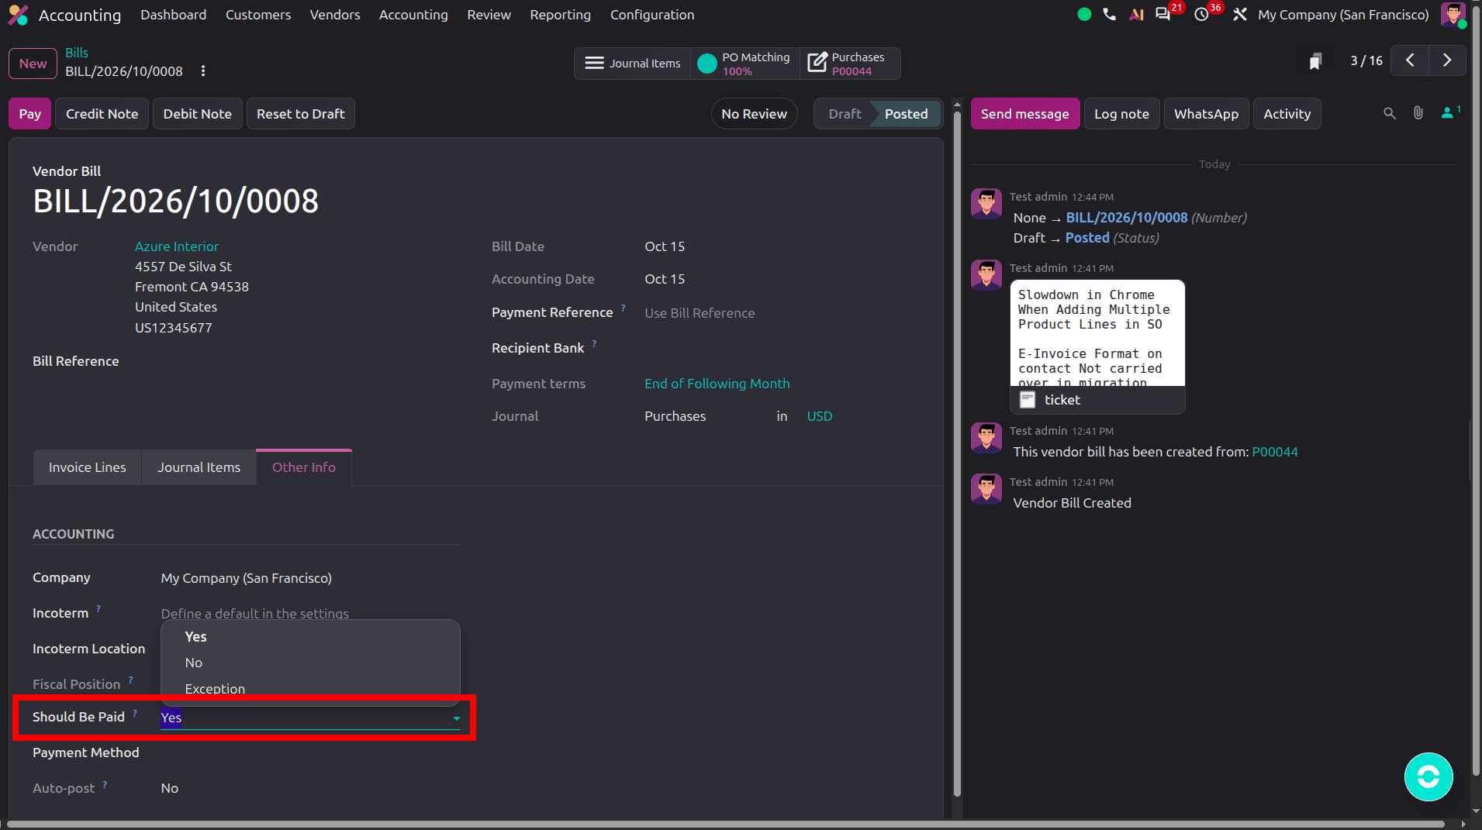
Task: Open the USD currency link
Action: pyautogui.click(x=820, y=416)
